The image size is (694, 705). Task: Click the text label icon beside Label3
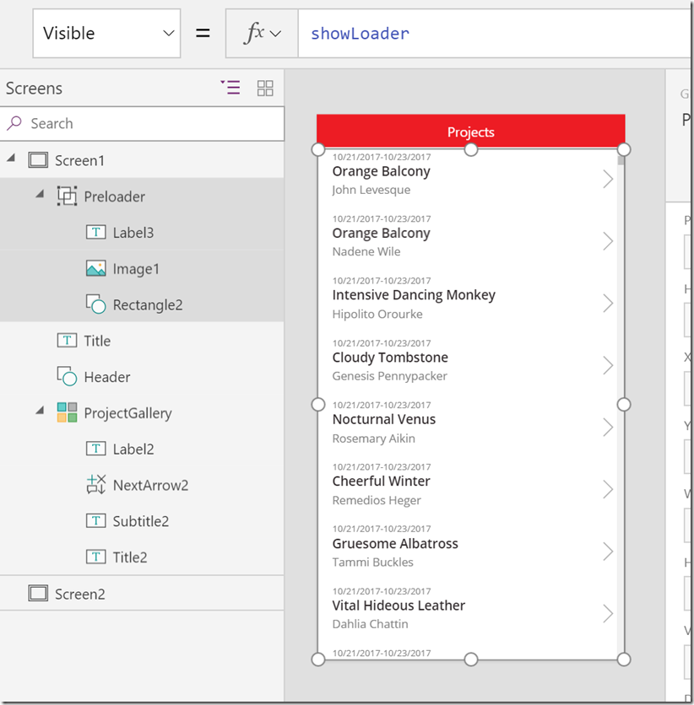click(95, 232)
